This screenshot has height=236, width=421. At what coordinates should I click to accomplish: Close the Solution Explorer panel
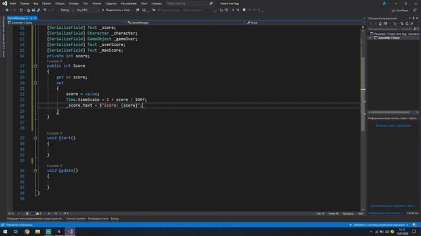point(417,18)
